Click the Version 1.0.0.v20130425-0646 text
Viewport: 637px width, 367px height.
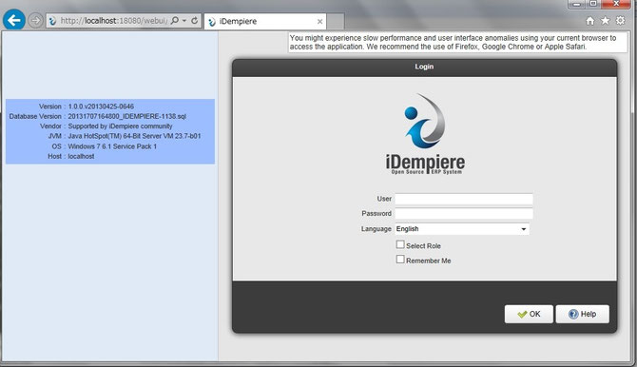[x=101, y=106]
